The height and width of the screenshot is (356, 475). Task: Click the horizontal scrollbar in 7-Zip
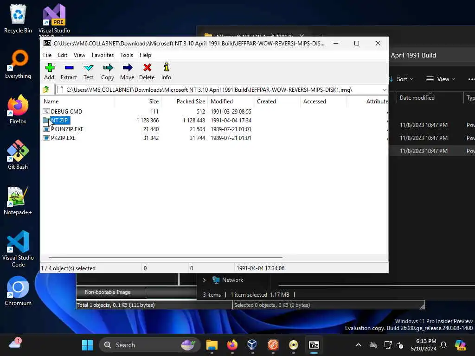point(166,258)
